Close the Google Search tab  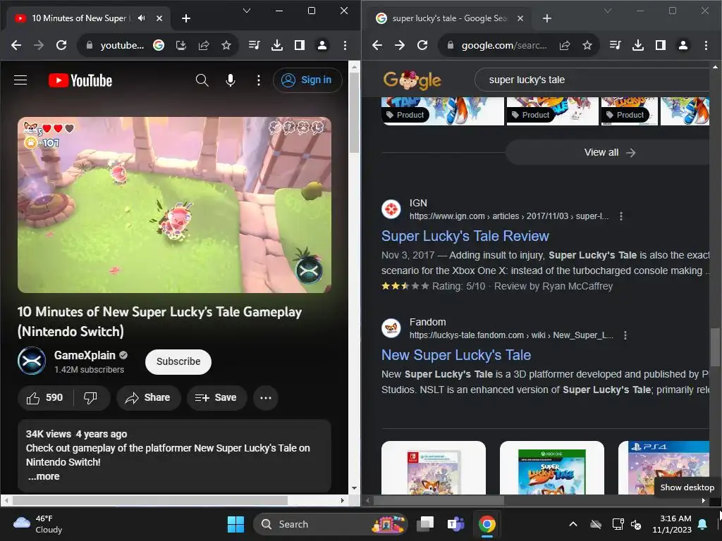pyautogui.click(x=520, y=18)
